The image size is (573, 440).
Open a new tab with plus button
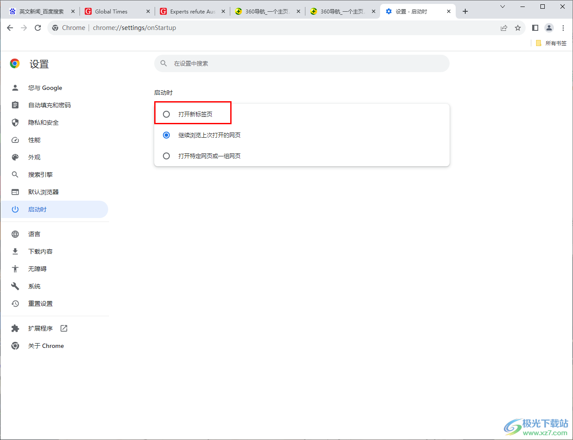465,11
